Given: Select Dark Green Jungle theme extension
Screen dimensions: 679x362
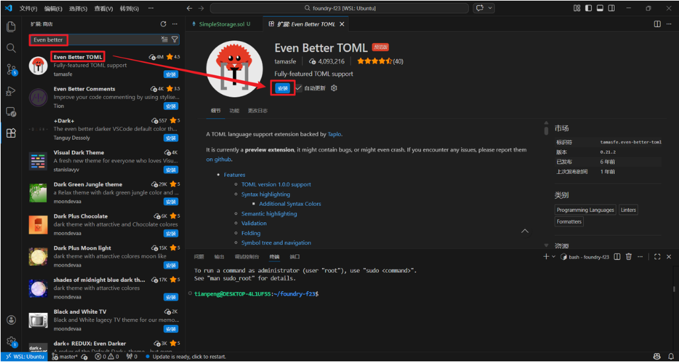Looking at the screenshot, I should [104, 193].
